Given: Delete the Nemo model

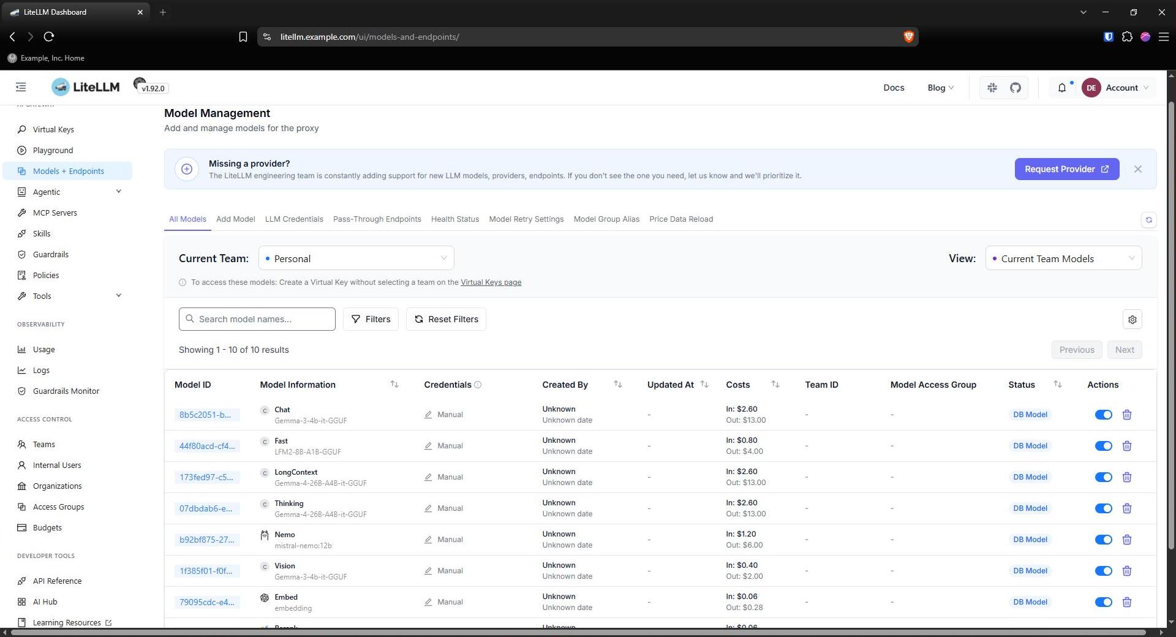Looking at the screenshot, I should click(1126, 540).
